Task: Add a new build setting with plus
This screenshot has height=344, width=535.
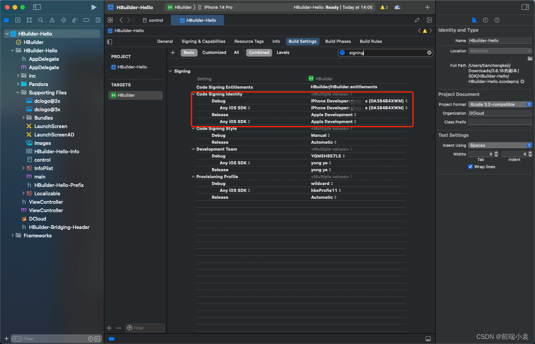Action: click(x=173, y=53)
